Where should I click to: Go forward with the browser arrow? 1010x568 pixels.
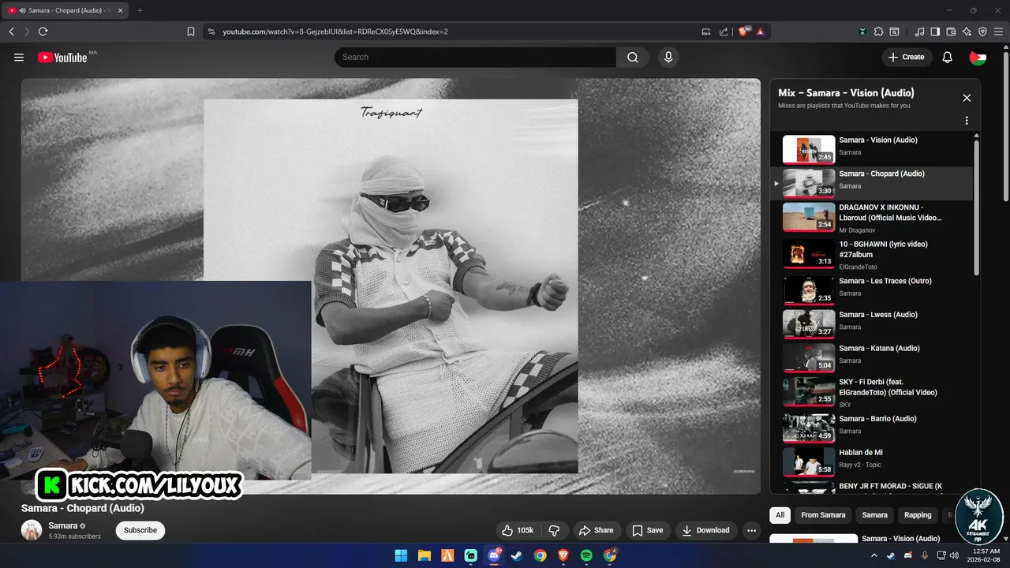click(27, 32)
